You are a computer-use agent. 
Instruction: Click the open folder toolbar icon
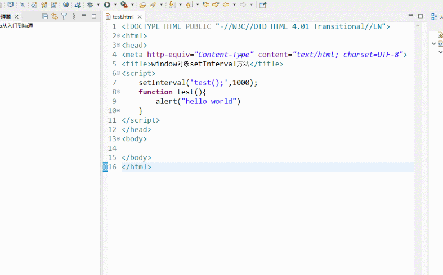[x=142, y=5]
